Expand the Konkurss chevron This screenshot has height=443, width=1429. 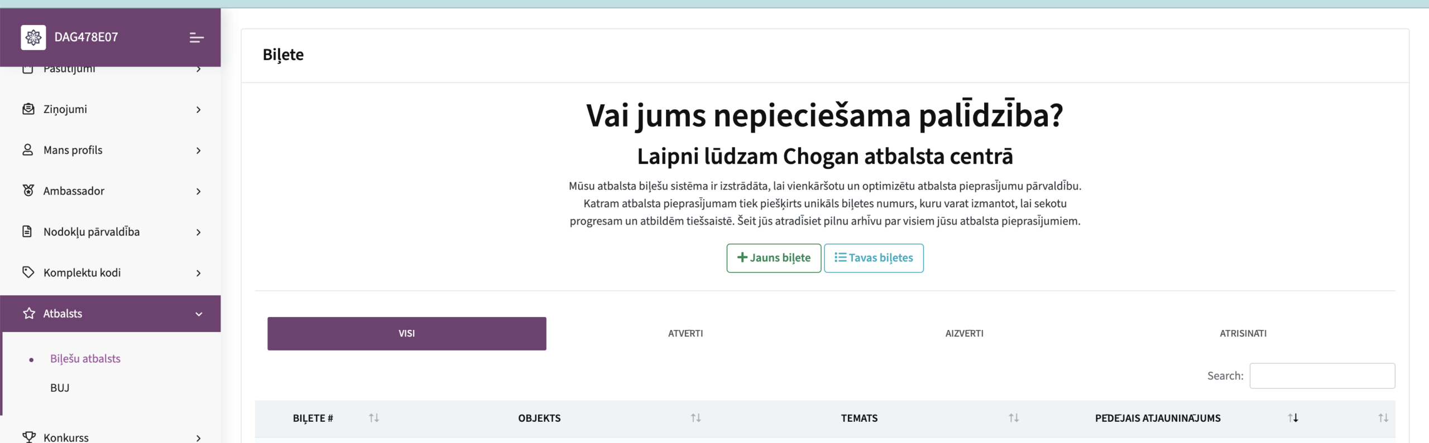(x=199, y=438)
